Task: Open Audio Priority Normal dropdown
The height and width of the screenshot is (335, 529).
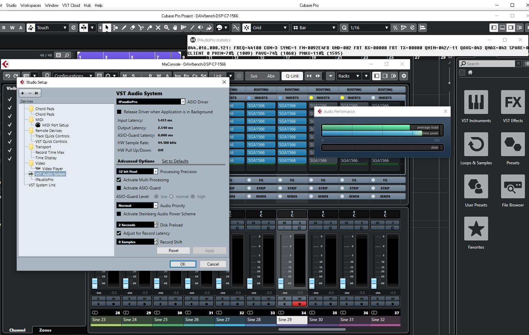Action: click(137, 205)
